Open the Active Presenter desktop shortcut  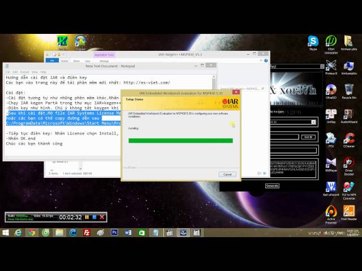pos(331,215)
